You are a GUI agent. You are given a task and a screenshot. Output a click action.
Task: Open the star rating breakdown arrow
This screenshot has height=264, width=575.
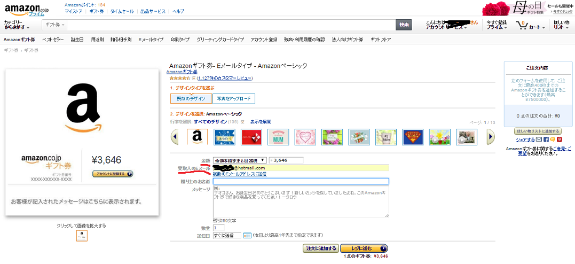click(x=194, y=78)
